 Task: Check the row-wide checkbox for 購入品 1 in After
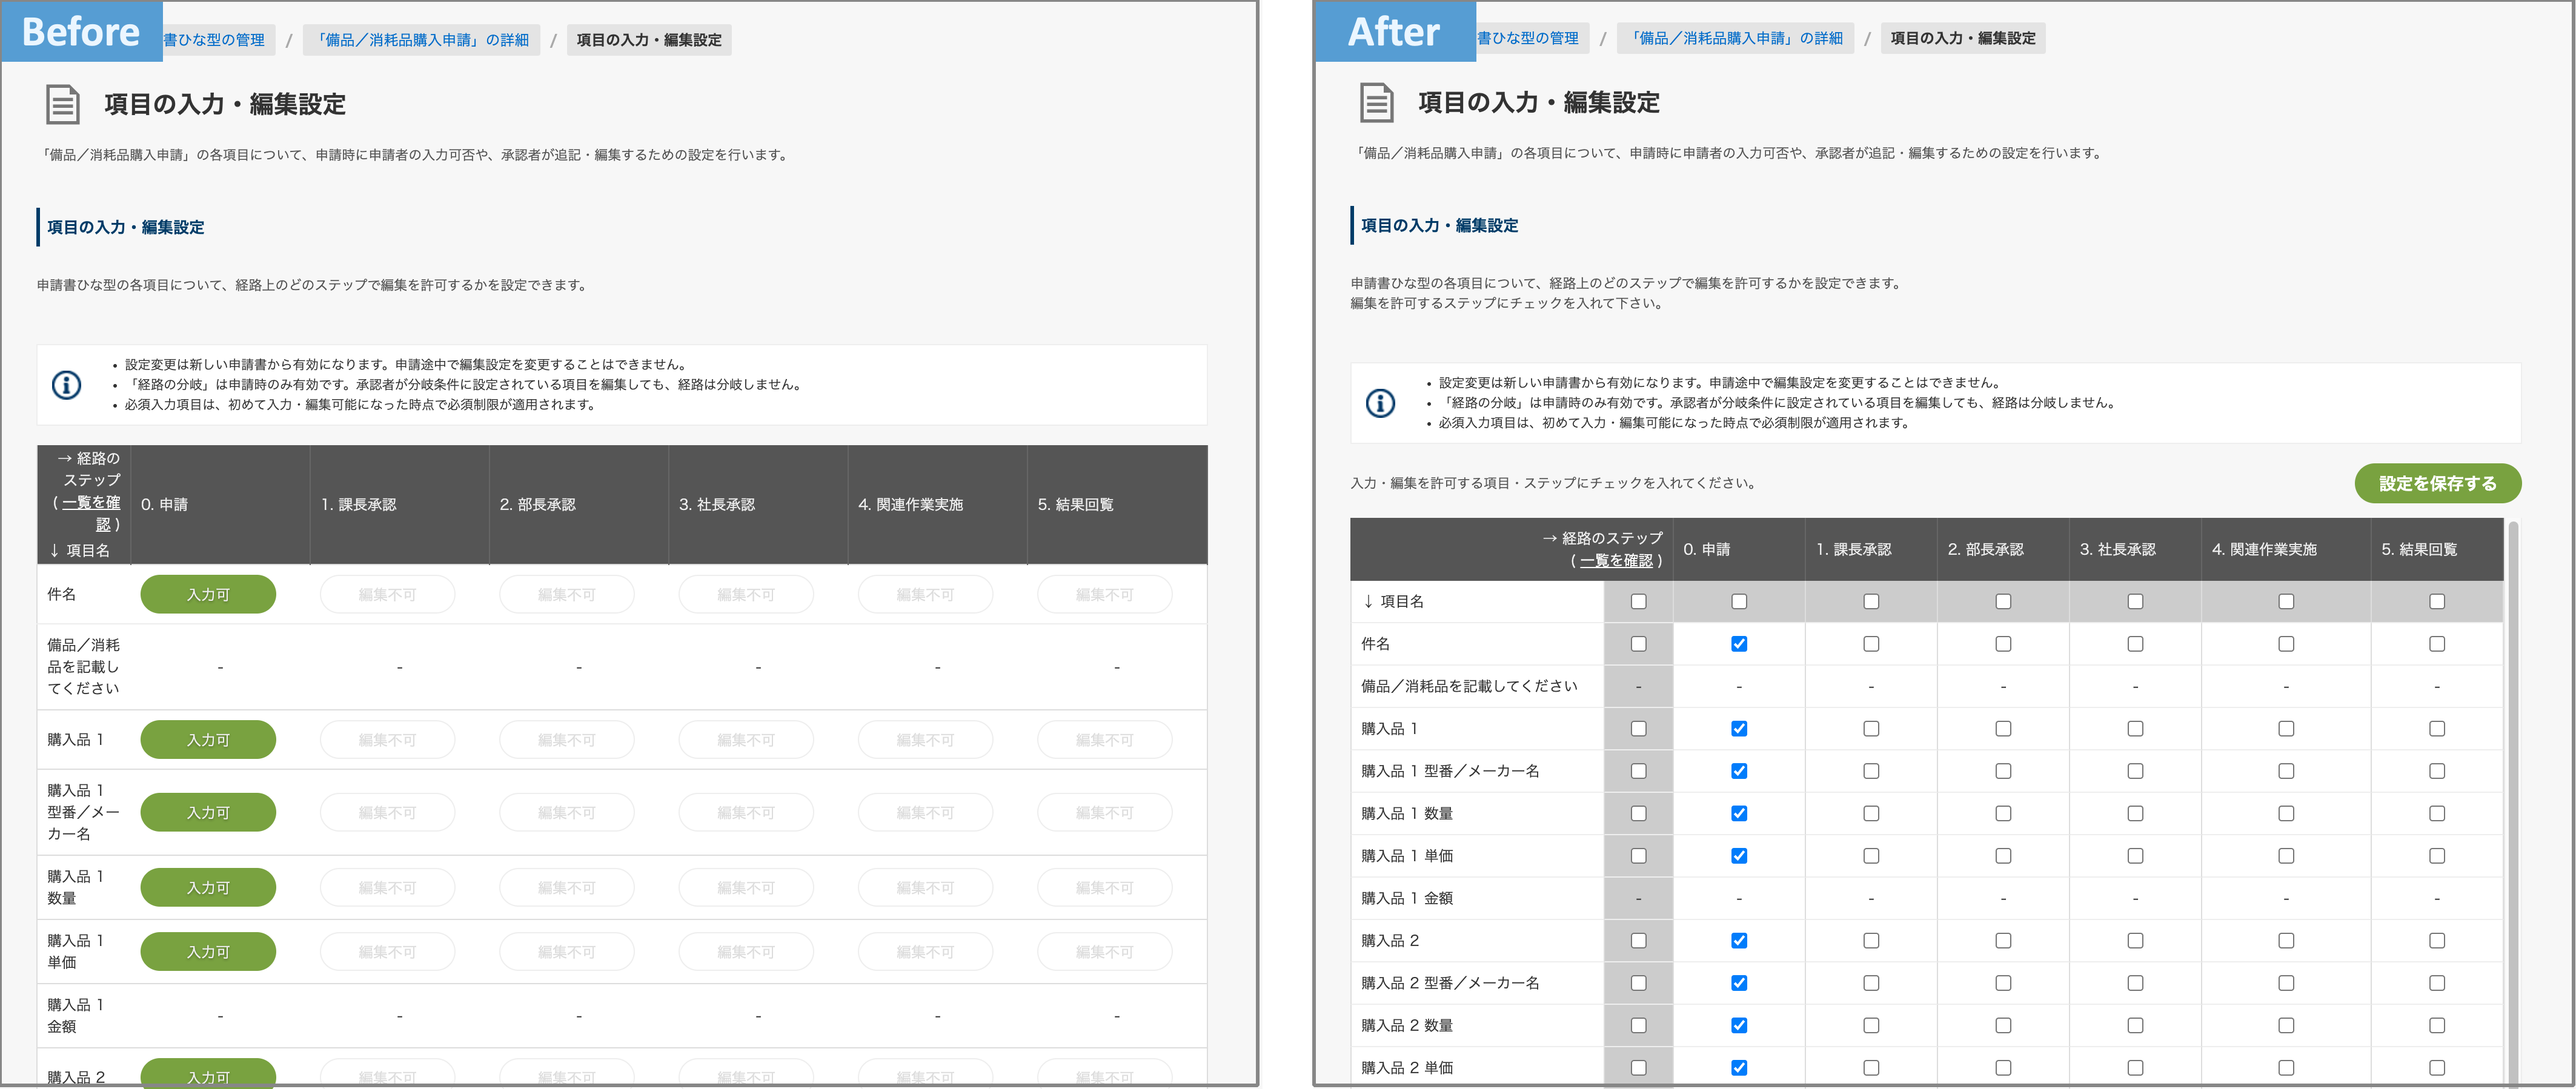pos(1638,729)
